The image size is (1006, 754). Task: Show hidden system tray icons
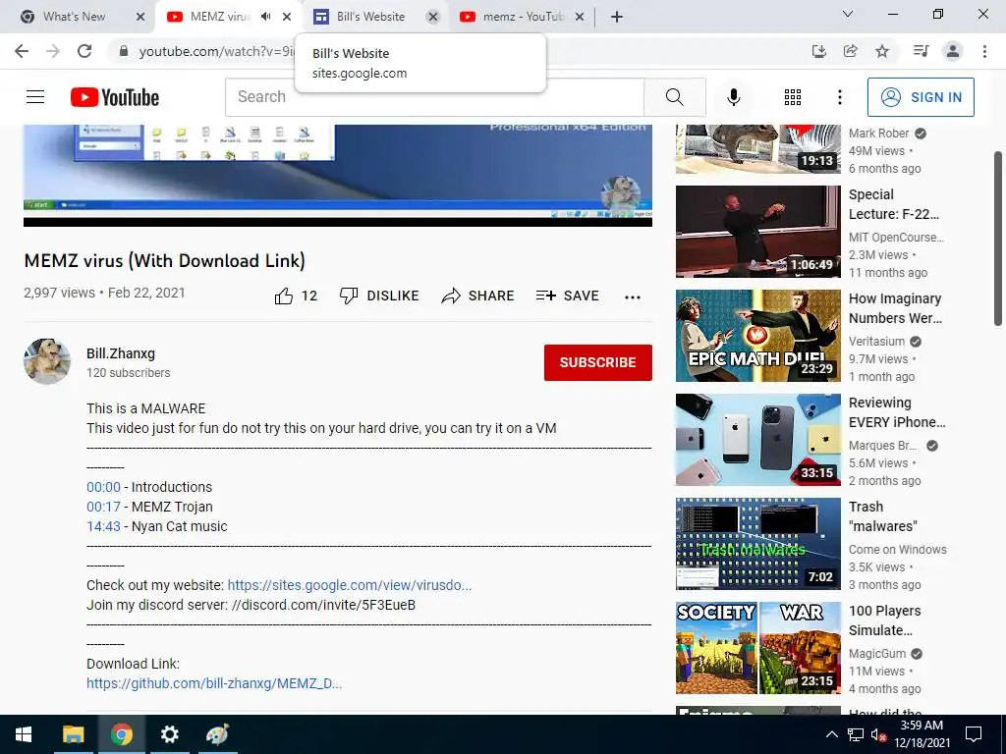coord(831,734)
